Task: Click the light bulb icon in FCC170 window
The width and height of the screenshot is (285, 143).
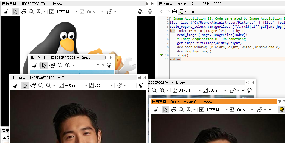Action: 150,12
